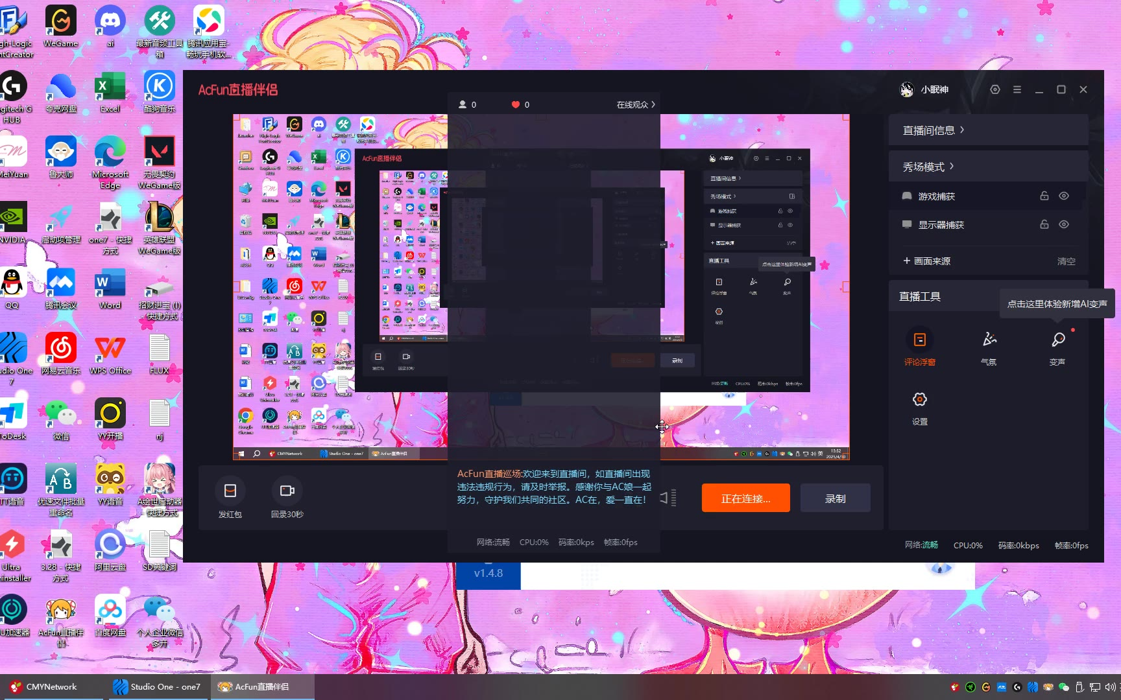Open Microsoft Edge desktop shortcut

pos(110,163)
